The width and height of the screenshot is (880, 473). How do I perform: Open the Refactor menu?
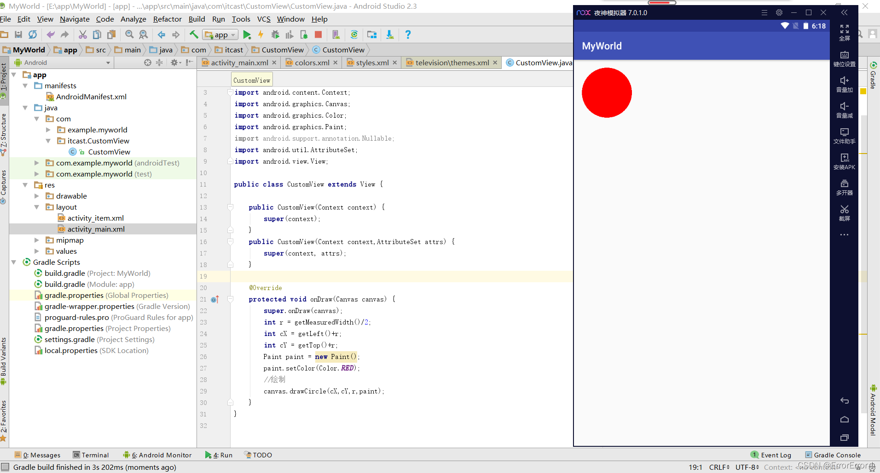(168, 19)
